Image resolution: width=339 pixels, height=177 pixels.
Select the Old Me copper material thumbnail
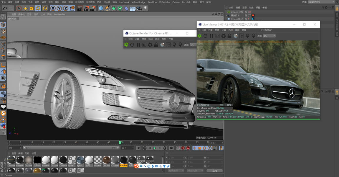click(x=106, y=161)
